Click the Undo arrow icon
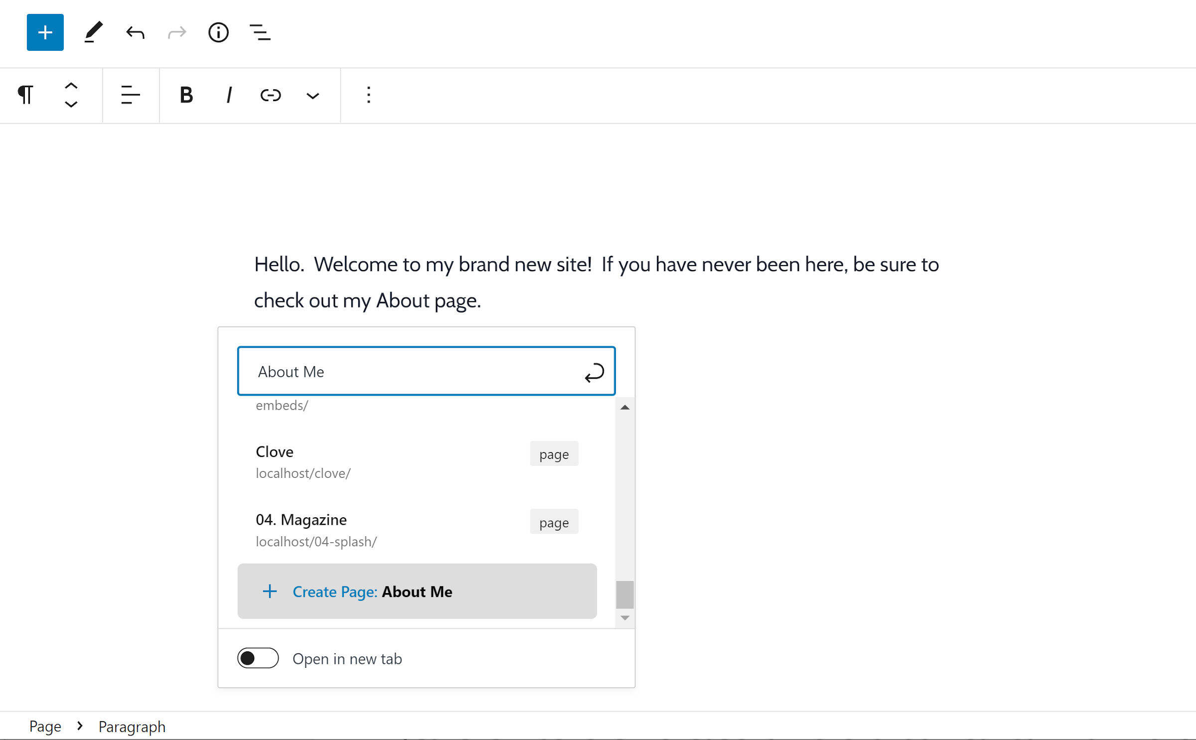1196x740 pixels. click(x=135, y=33)
